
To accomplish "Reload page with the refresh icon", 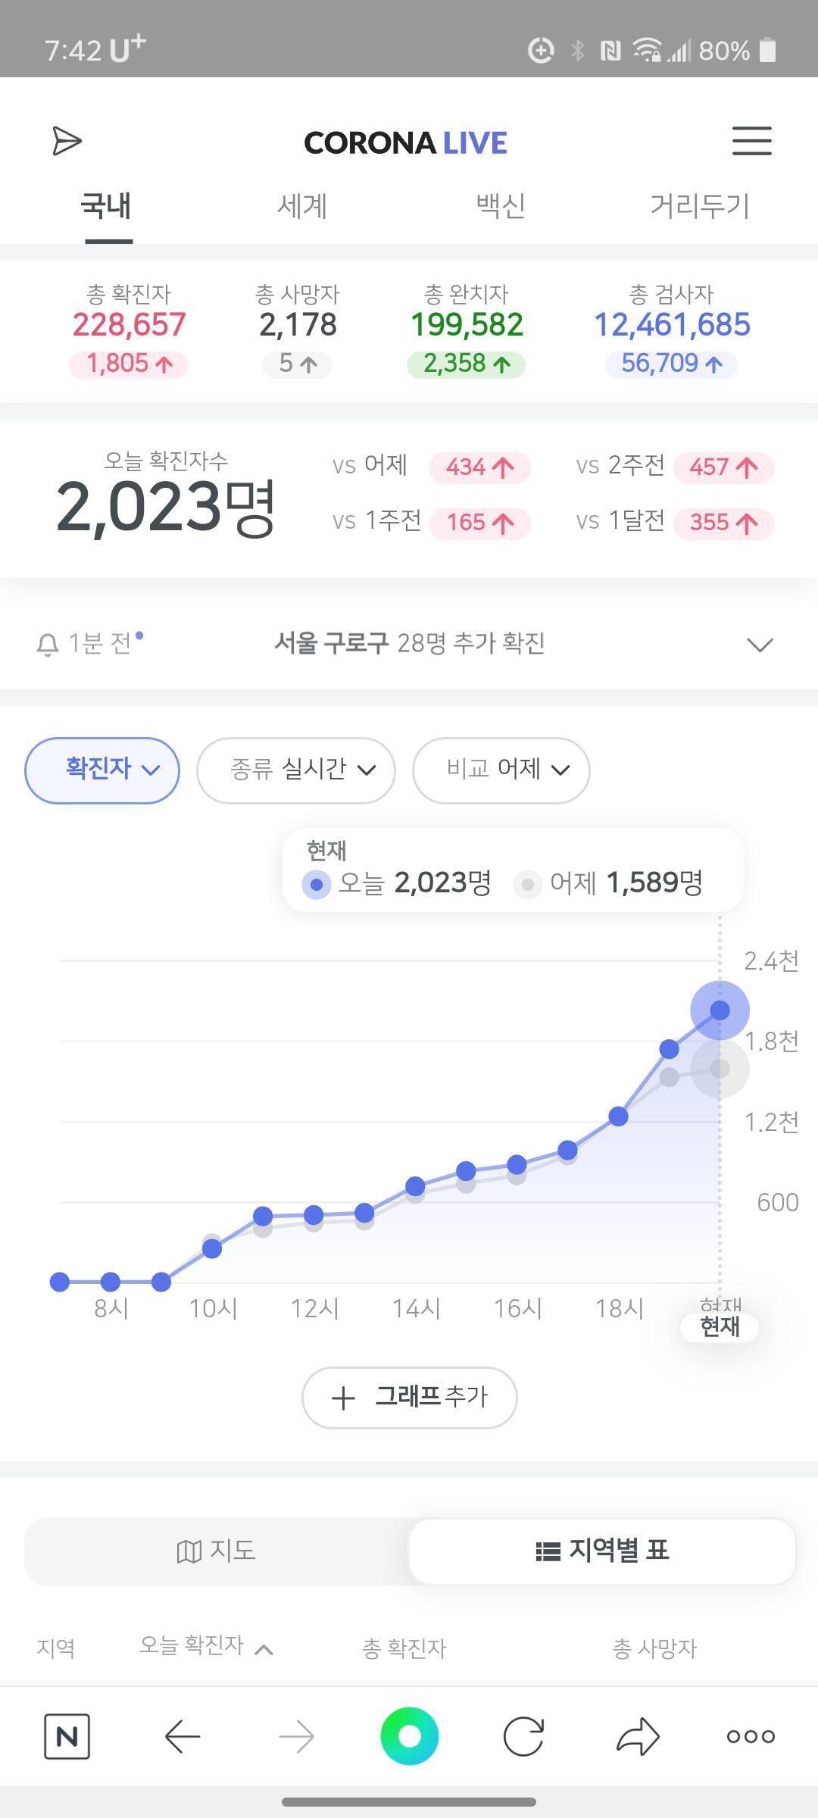I will pos(524,1735).
